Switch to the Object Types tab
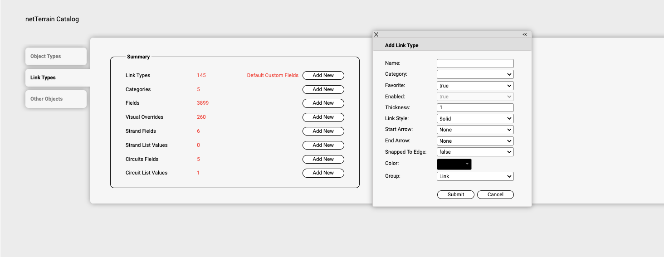The width and height of the screenshot is (664, 257). (x=56, y=56)
